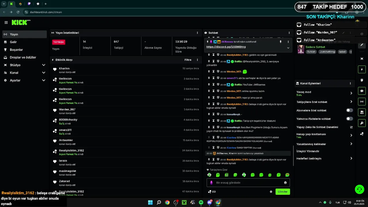The width and height of the screenshot is (368, 207).
Task: Switch to the first Kick browser tab
Action: coord(11,4)
